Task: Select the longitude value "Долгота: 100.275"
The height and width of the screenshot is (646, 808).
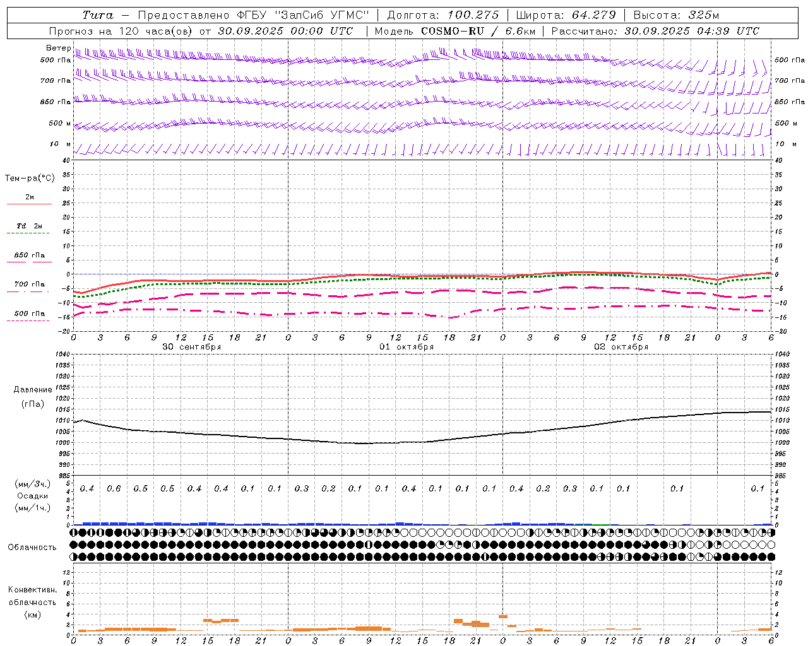Action: click(x=443, y=15)
